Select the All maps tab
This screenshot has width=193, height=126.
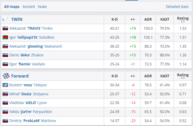(12, 7)
